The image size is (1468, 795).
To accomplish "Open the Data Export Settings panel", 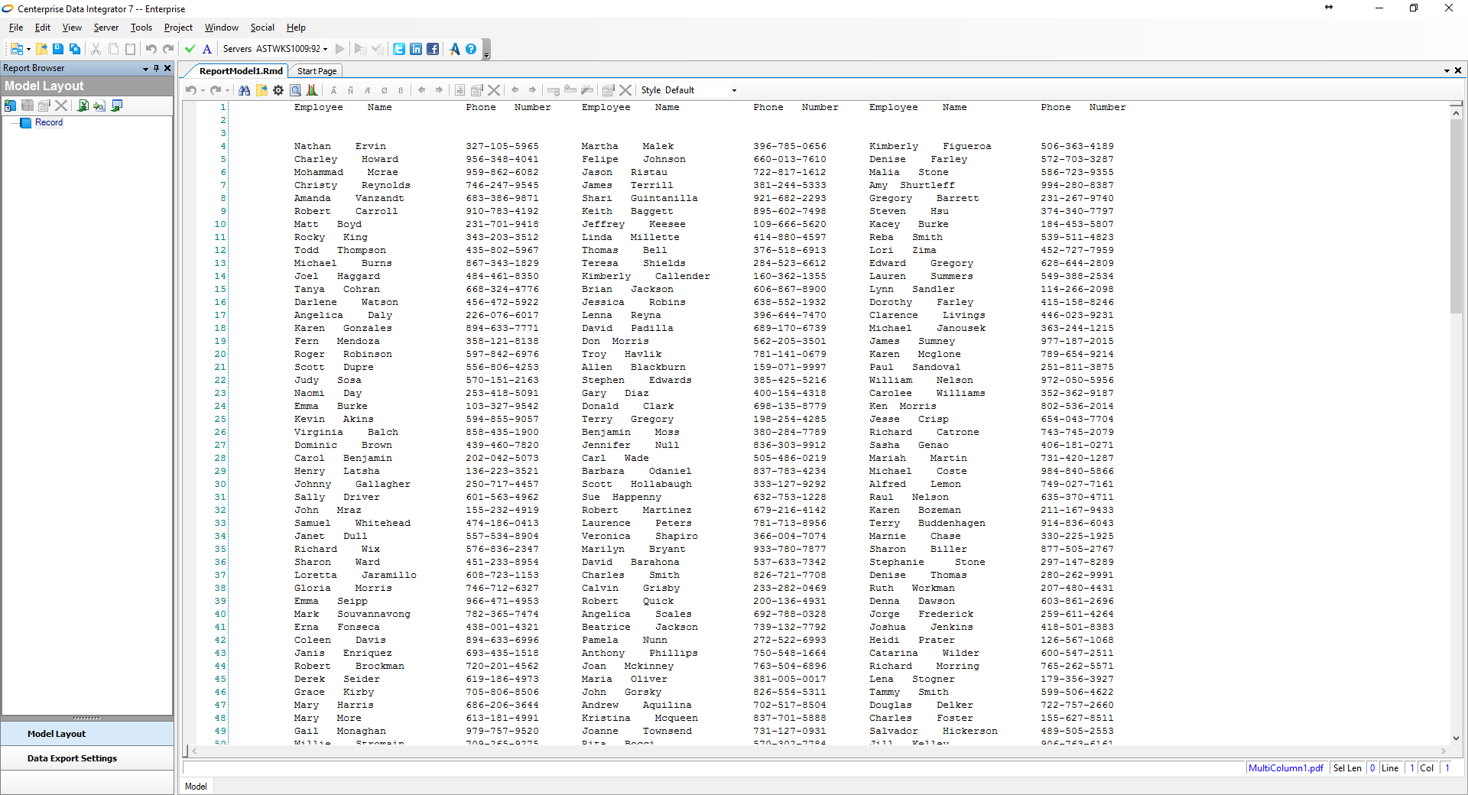I will [72, 758].
